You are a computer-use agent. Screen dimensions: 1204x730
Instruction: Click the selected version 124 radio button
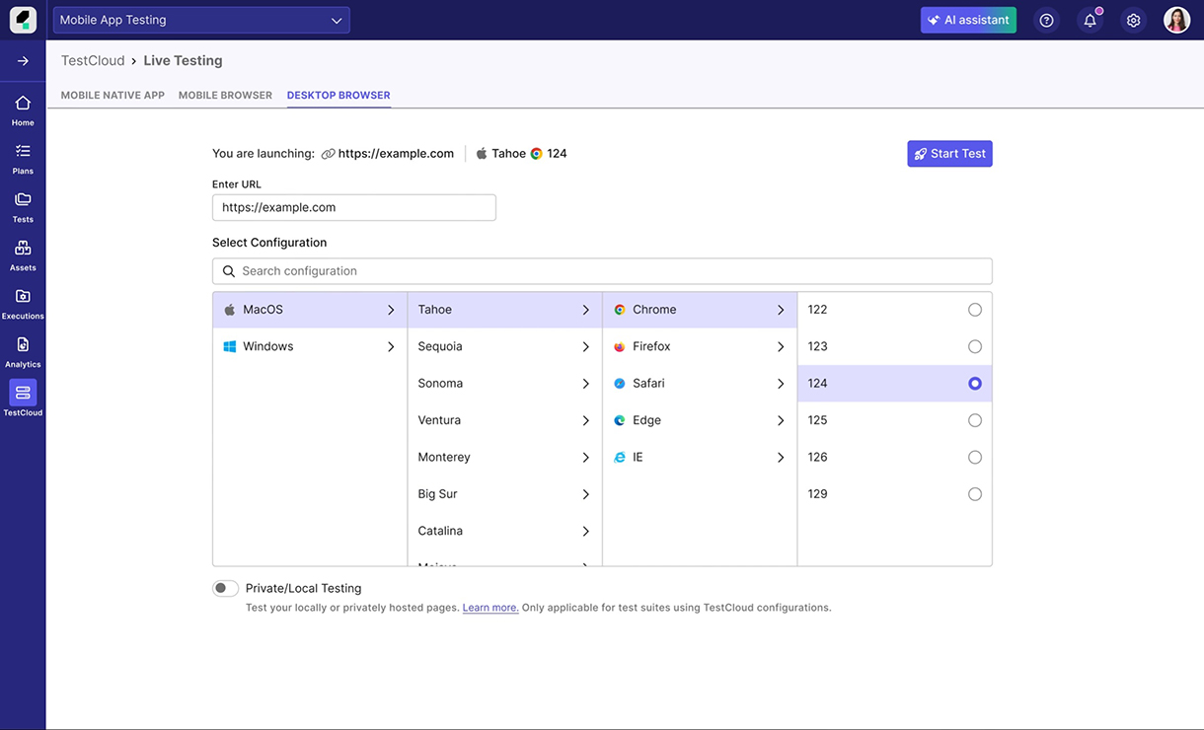click(975, 384)
